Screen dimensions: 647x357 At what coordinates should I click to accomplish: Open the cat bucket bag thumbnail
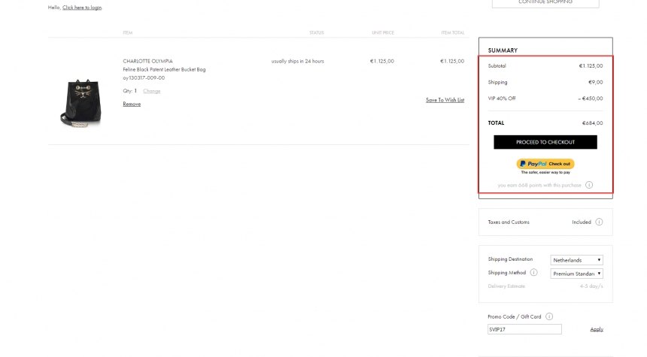pos(81,103)
